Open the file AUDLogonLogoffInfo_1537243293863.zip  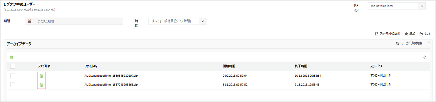[111, 85]
